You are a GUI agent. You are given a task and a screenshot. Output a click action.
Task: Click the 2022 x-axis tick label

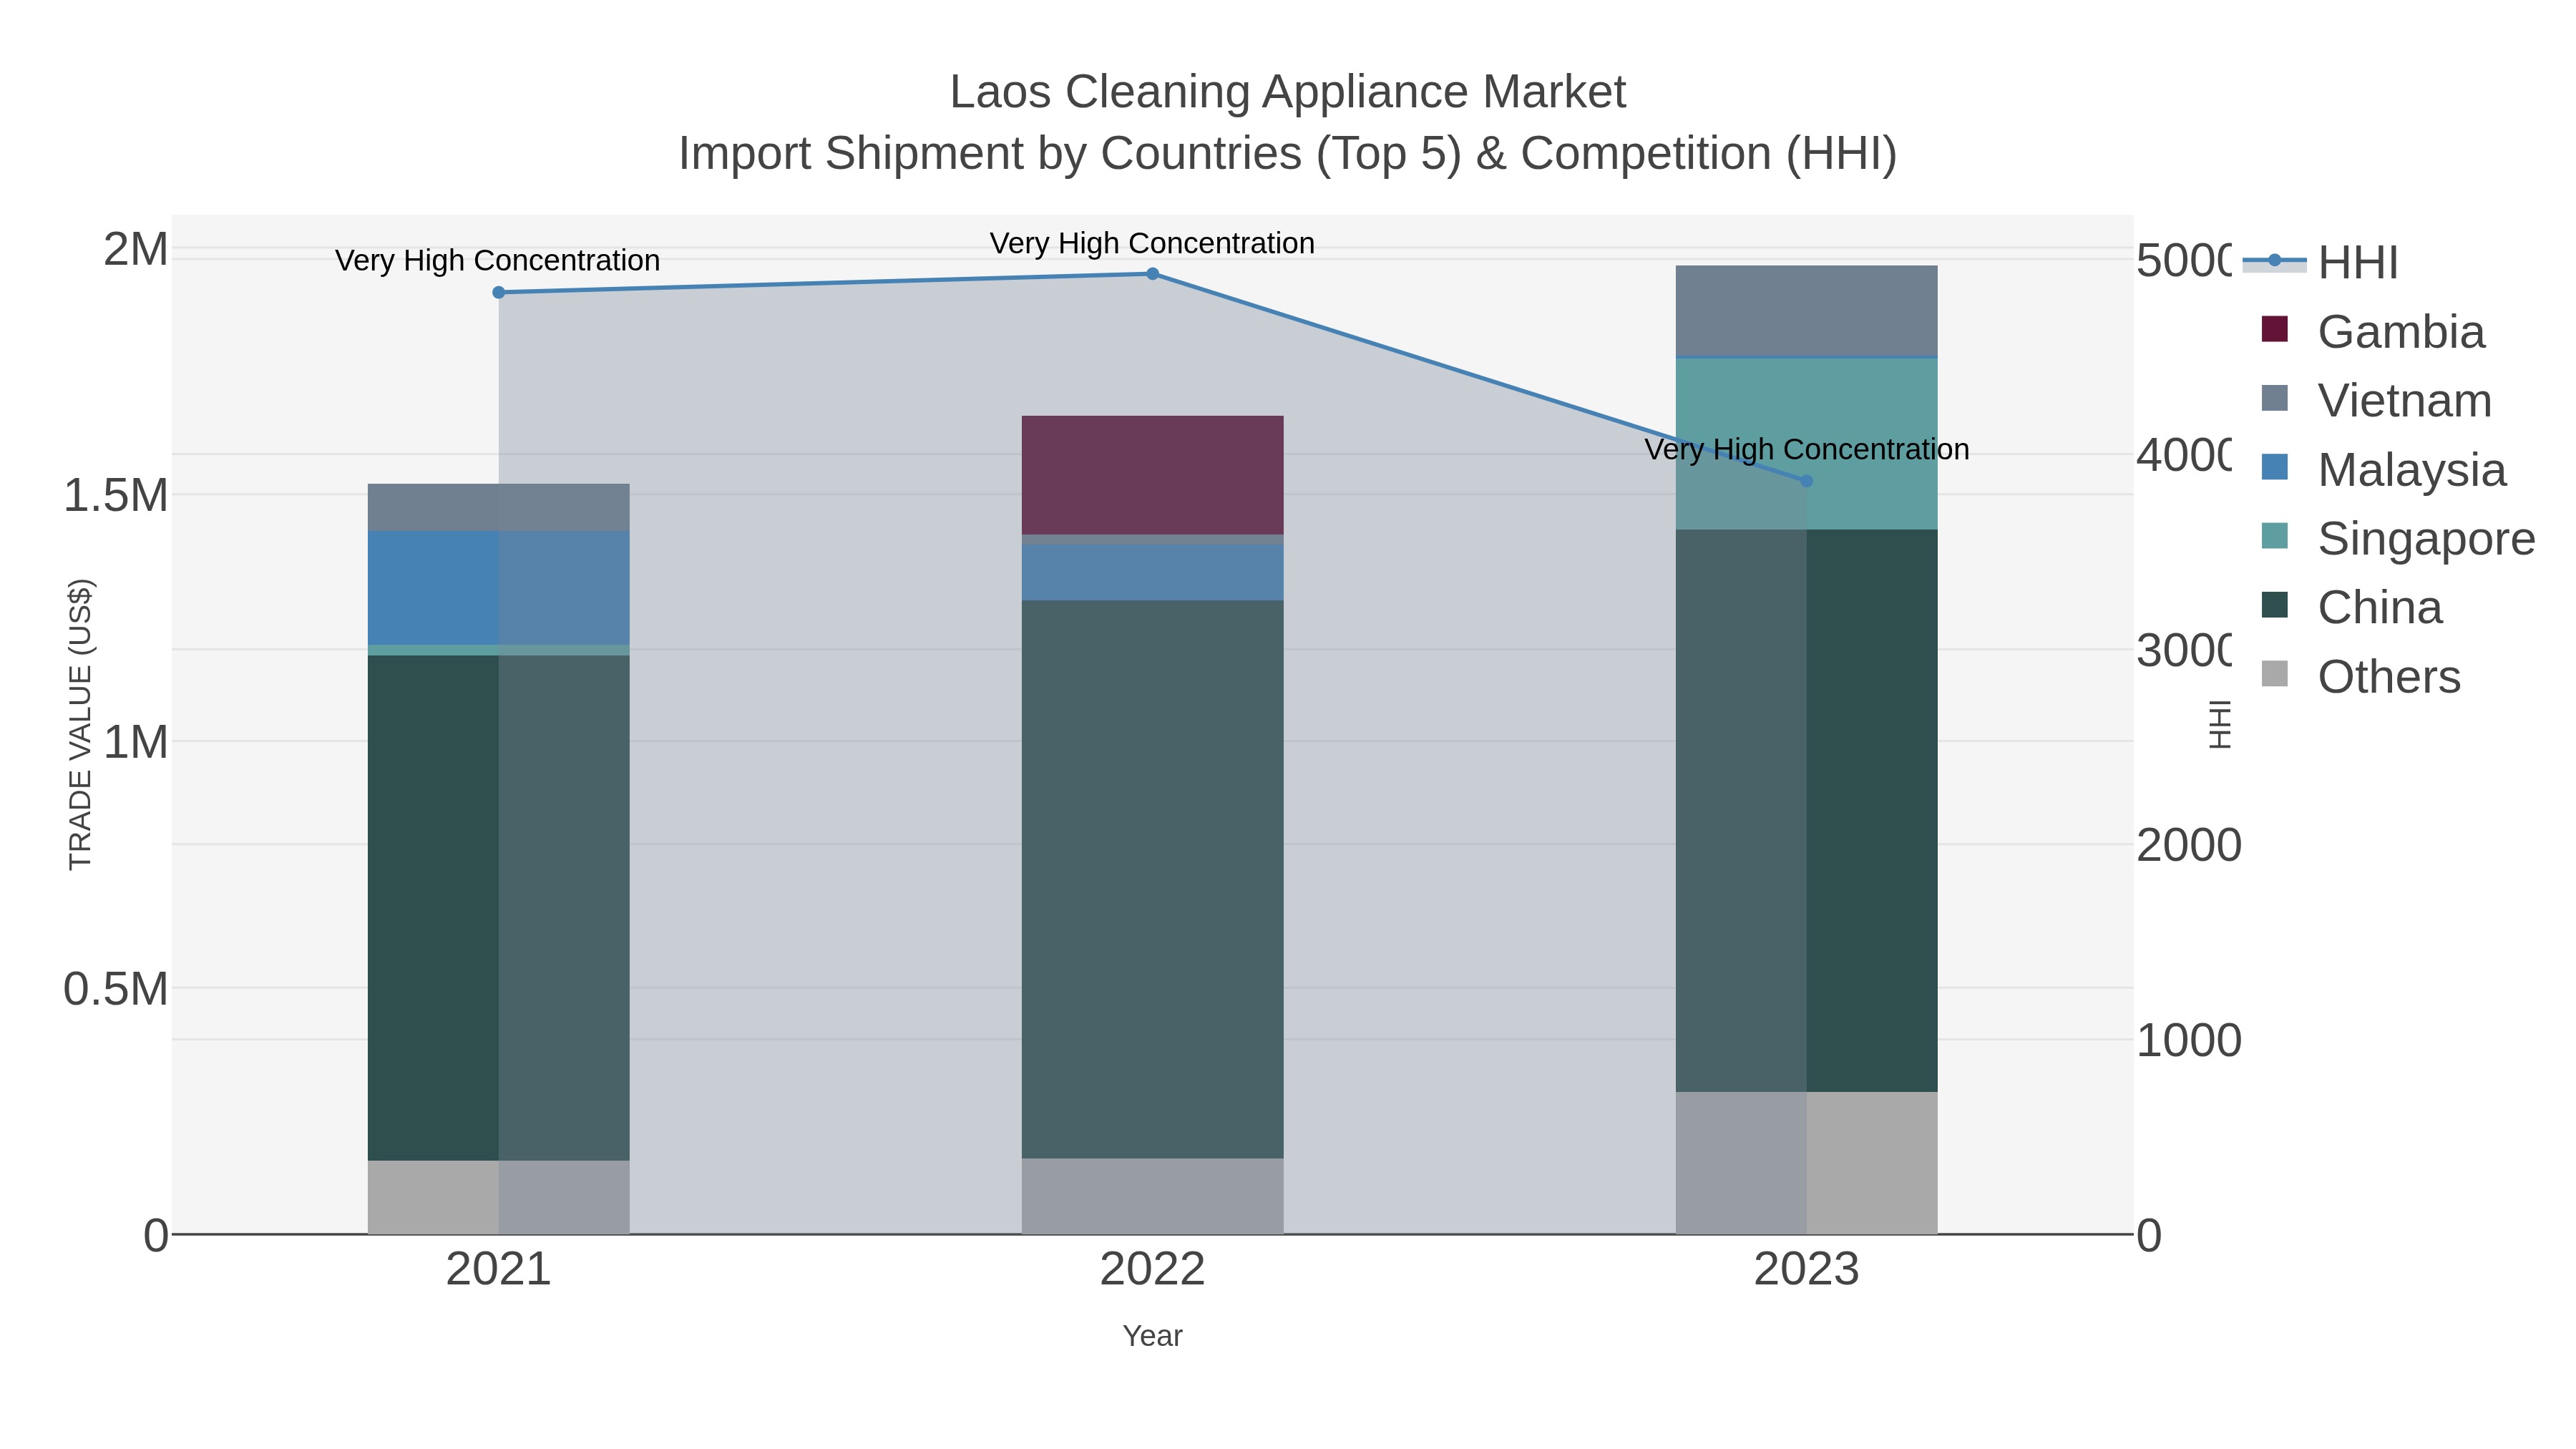(x=1152, y=1270)
